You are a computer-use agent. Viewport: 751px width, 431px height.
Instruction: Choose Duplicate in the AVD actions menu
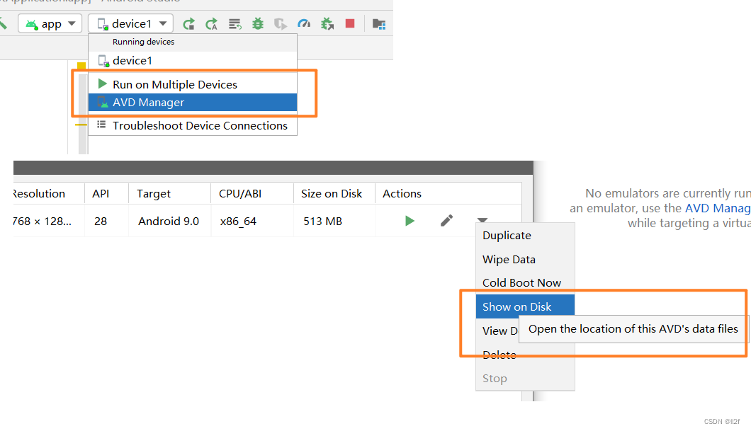[x=525, y=236]
